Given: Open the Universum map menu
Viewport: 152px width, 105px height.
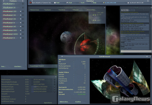Looking at the screenshot, I should (x=34, y=10).
